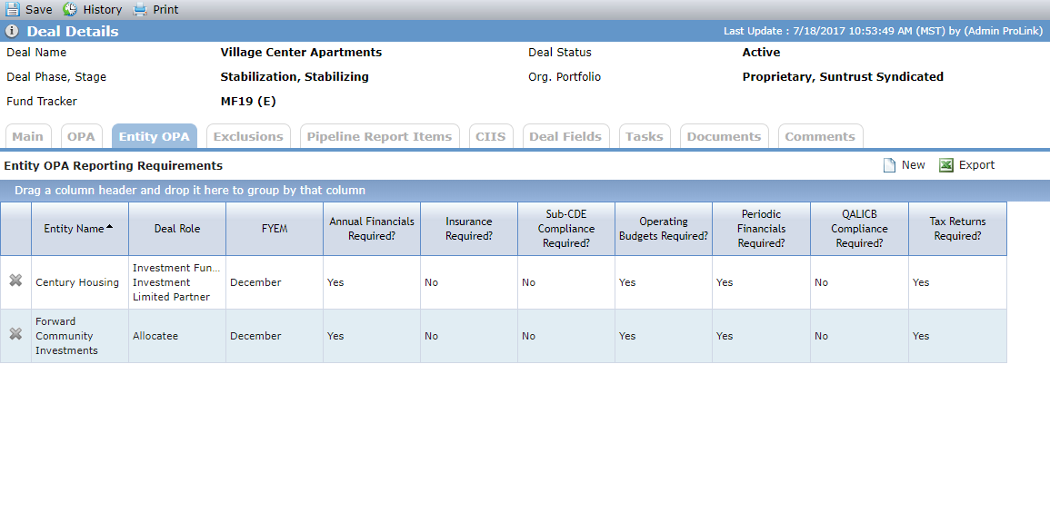This screenshot has height=512, width=1050.
Task: Go to the Deal Fields tab
Action: point(565,136)
